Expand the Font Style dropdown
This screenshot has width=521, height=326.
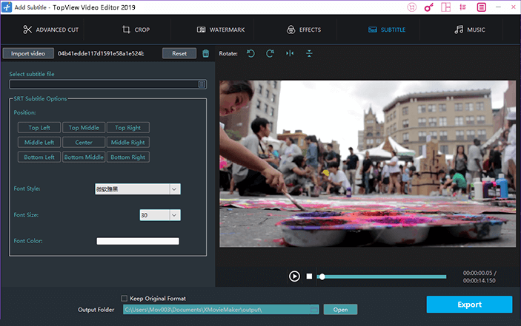click(x=174, y=189)
